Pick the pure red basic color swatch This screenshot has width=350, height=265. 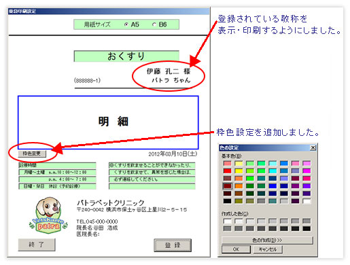tap(227, 171)
